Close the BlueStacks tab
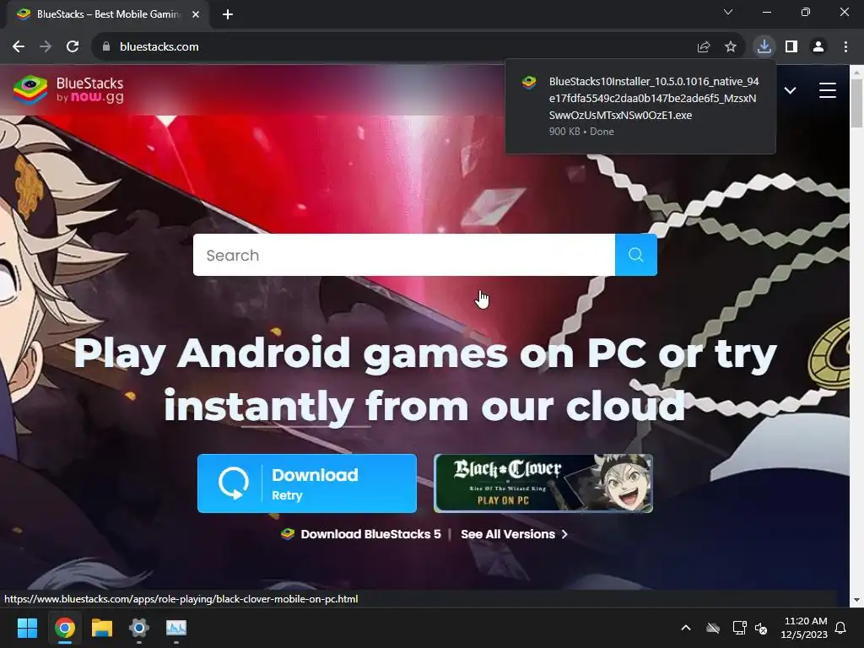This screenshot has height=648, width=864. pyautogui.click(x=196, y=14)
